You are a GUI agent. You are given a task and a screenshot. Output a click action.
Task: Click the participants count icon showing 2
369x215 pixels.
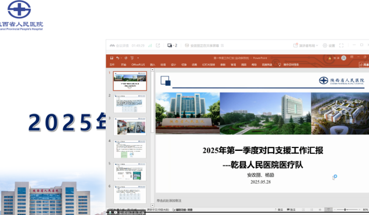(172, 45)
